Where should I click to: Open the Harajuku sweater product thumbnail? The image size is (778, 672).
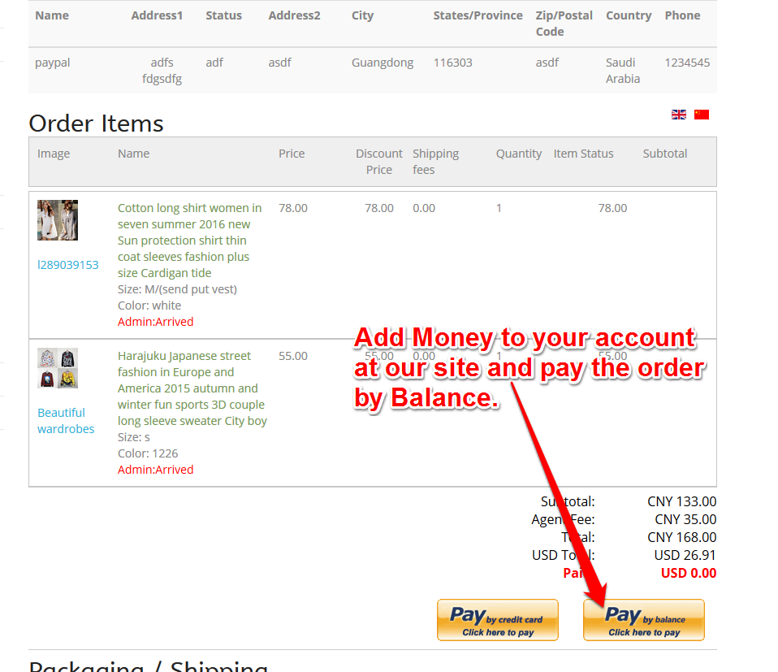(58, 368)
